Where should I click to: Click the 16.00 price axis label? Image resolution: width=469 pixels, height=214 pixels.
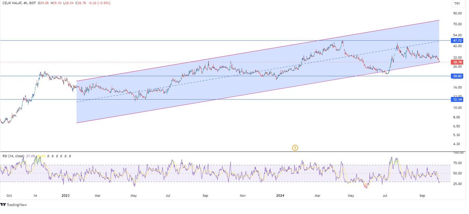coord(457,87)
